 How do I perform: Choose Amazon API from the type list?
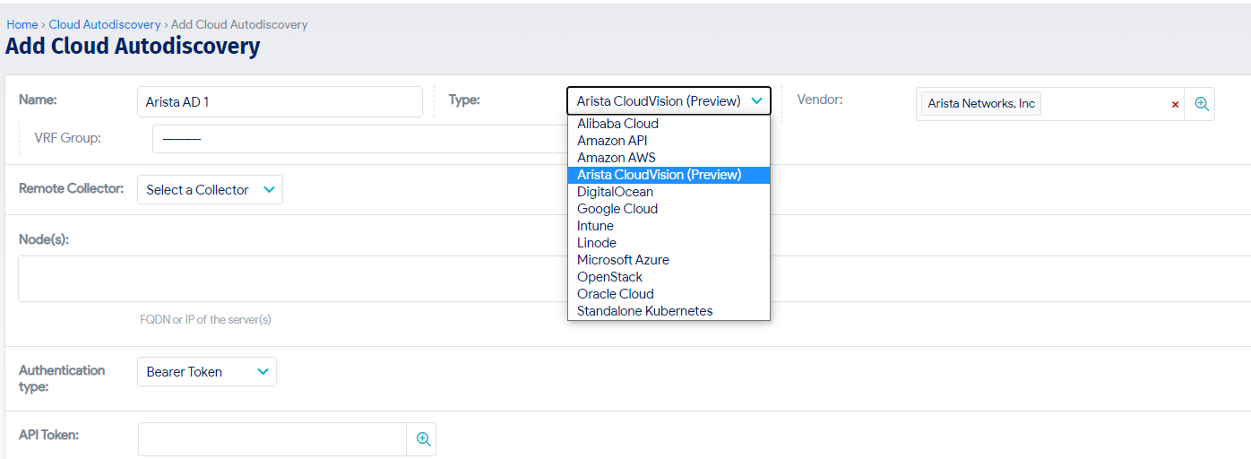[669, 141]
